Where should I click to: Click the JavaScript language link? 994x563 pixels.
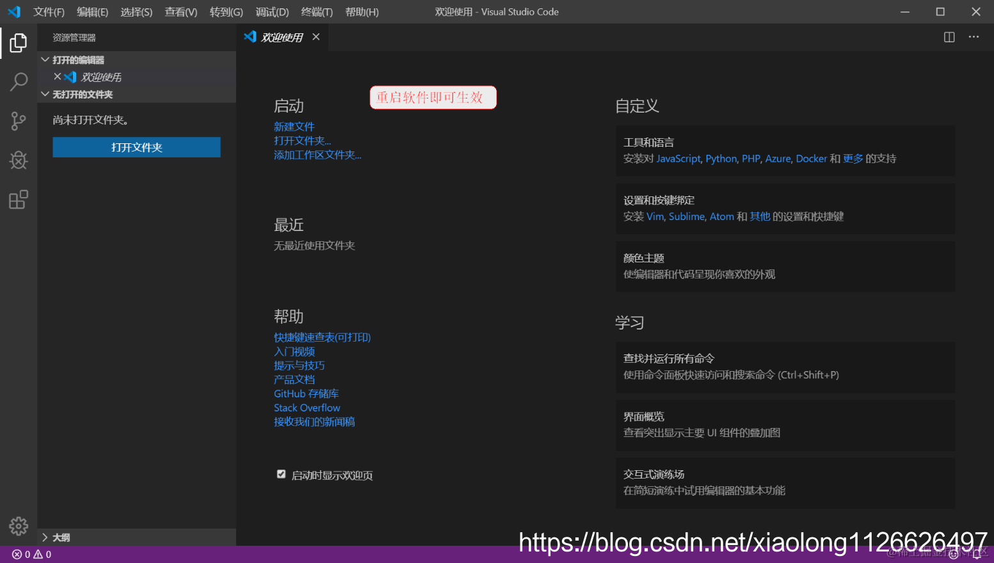pyautogui.click(x=678, y=159)
